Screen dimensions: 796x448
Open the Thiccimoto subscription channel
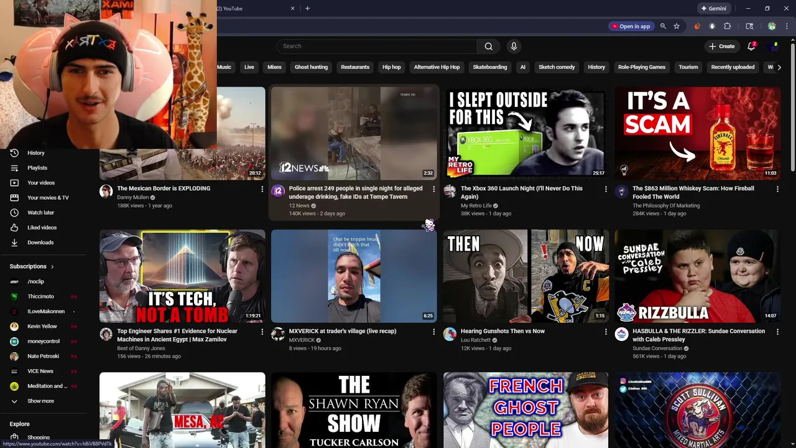pyautogui.click(x=40, y=297)
